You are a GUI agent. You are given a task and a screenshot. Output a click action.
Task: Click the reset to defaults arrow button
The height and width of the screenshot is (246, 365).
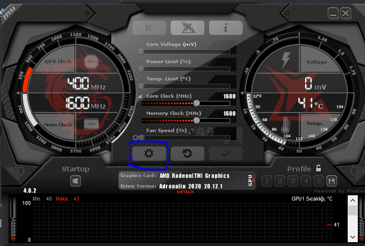[188, 154]
